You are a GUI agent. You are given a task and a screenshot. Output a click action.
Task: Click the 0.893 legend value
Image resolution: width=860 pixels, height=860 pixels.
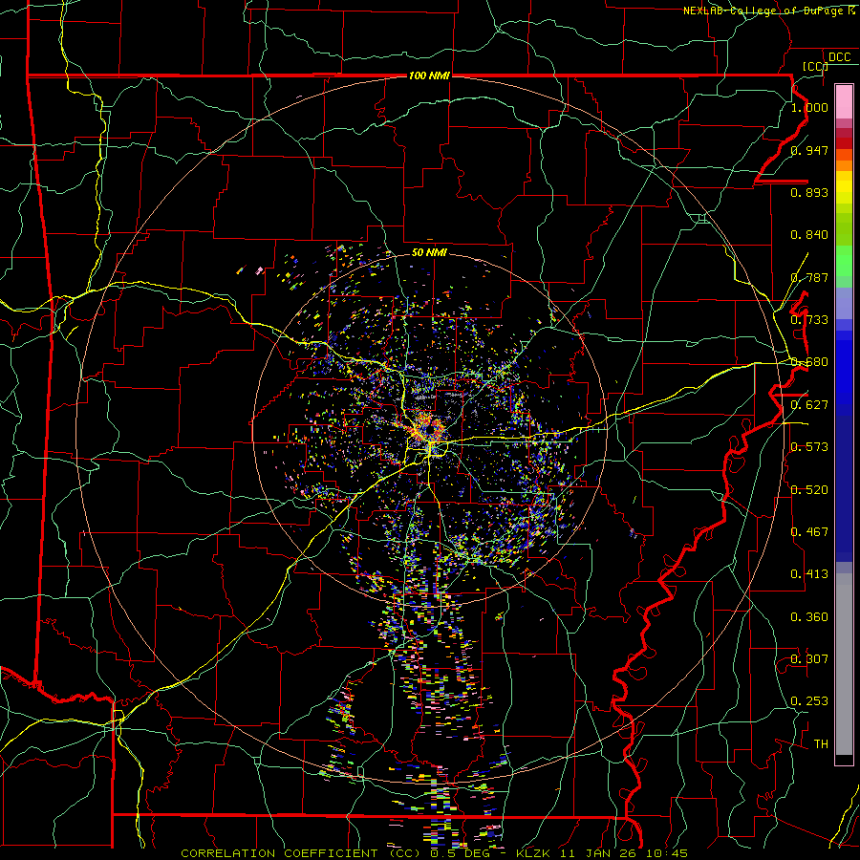[x=809, y=192]
